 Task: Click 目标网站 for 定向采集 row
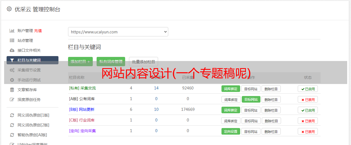pyautogui.click(x=251, y=131)
